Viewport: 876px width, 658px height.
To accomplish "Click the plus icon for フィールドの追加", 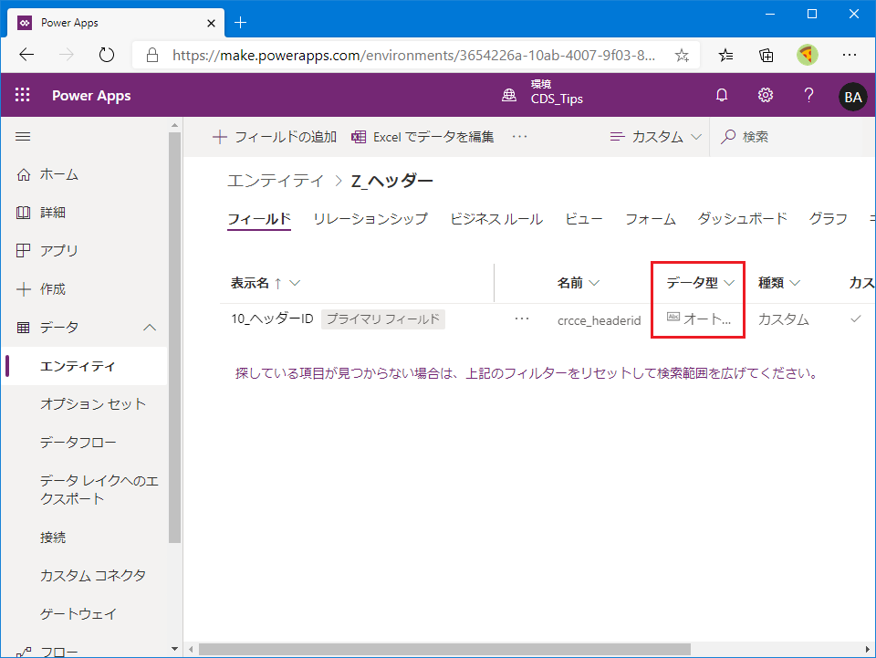I will tap(220, 137).
